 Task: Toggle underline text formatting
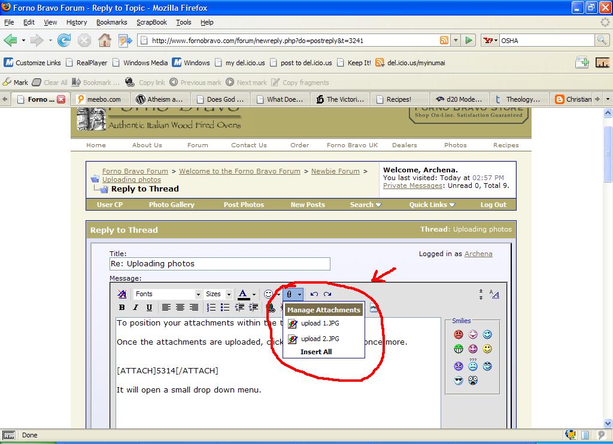tap(149, 308)
